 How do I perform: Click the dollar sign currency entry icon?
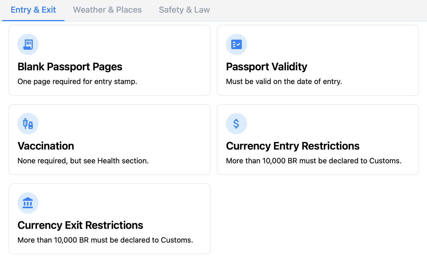tap(236, 124)
